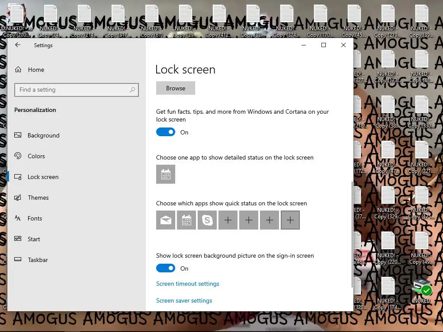Add an app in the first empty plus slot
The image size is (443, 332).
[x=228, y=220]
